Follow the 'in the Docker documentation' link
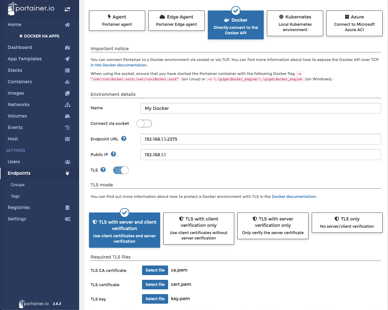This screenshot has height=310, width=388. pos(119,65)
